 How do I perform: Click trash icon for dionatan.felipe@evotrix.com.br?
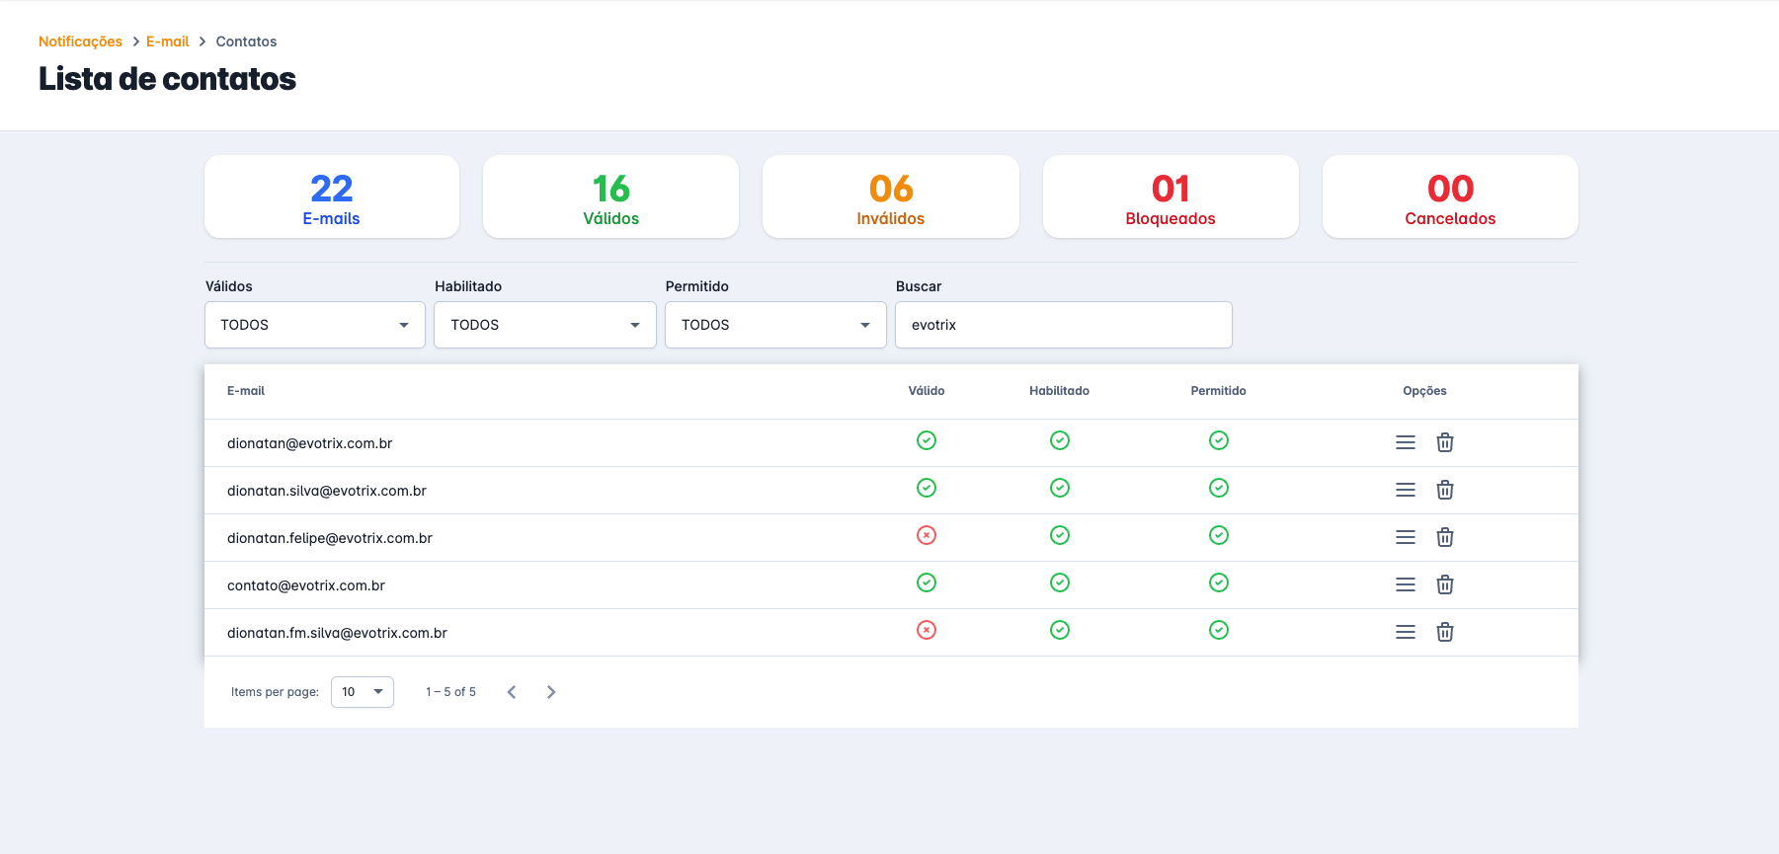(1444, 537)
